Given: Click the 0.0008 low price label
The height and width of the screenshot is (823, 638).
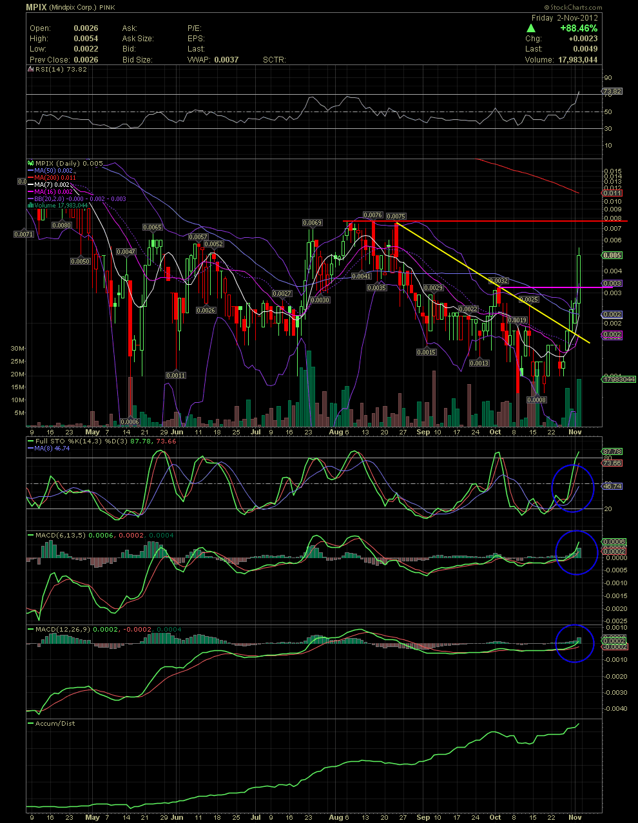Looking at the screenshot, I should (537, 400).
